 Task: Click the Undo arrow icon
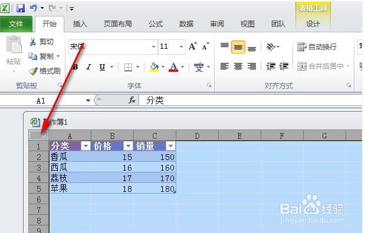[34, 8]
